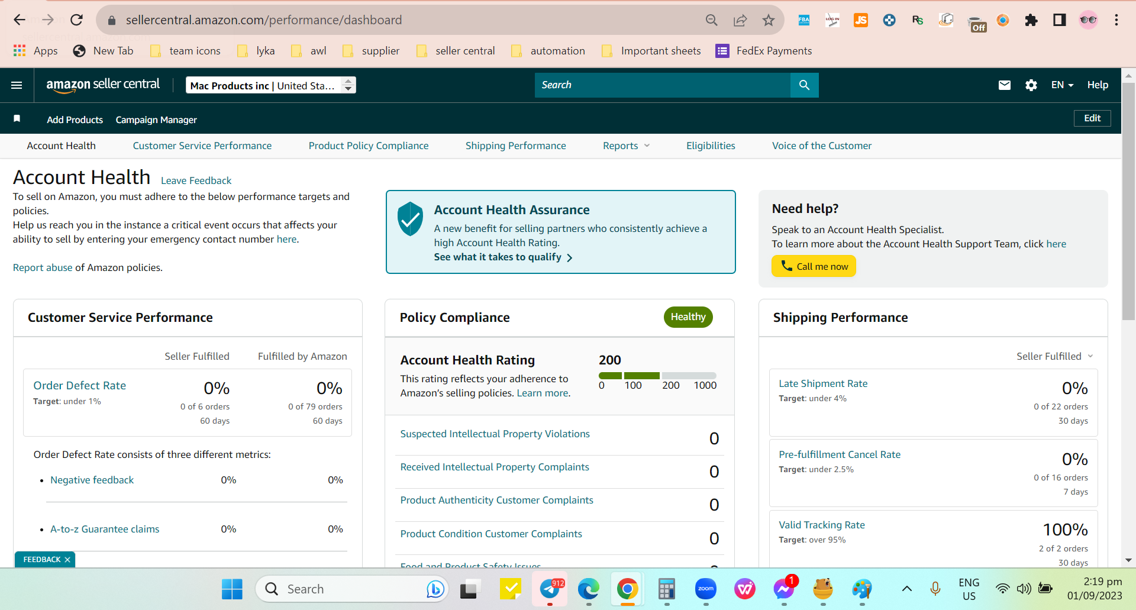Close the Feedback tab
This screenshot has width=1136, height=610.
click(x=67, y=560)
